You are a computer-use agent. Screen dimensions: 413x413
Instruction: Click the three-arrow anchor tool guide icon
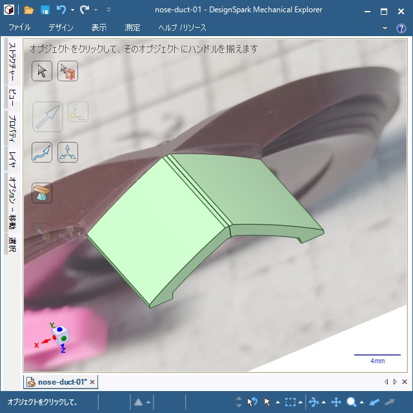(68, 152)
